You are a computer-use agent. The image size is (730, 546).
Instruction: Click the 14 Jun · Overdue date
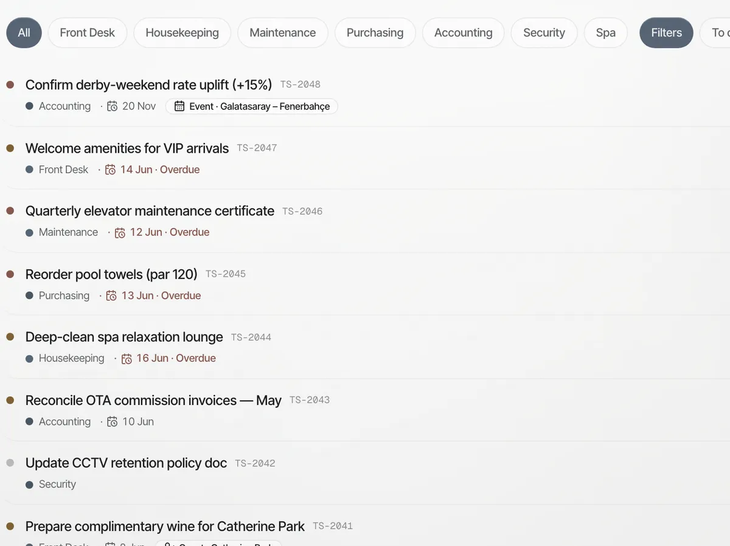(x=160, y=170)
